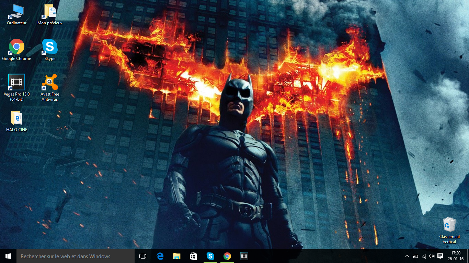Open File Explorer from the taskbar

pos(176,256)
